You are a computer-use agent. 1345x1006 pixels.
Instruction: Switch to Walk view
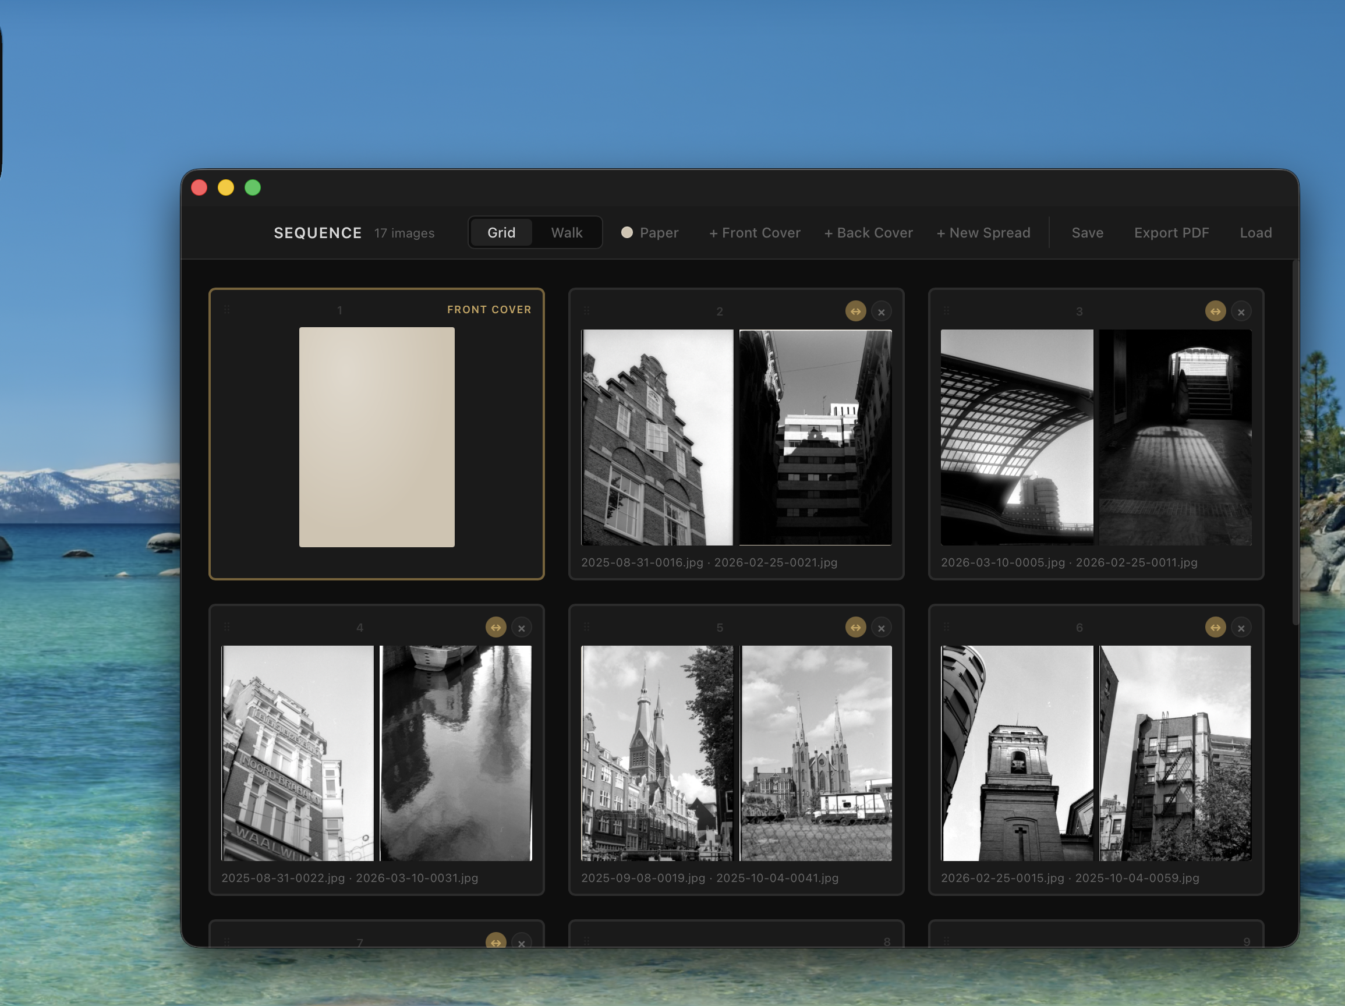pos(566,232)
